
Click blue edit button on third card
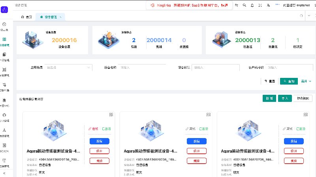point(293,141)
